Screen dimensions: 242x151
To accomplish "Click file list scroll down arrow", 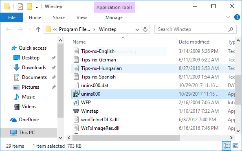I will click(x=238, y=131).
